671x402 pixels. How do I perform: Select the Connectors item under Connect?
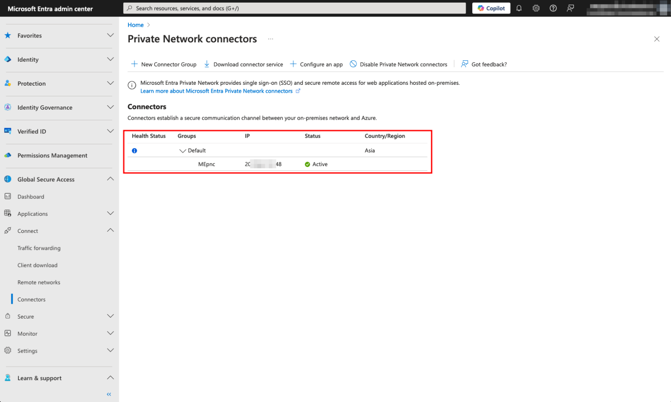tap(31, 299)
